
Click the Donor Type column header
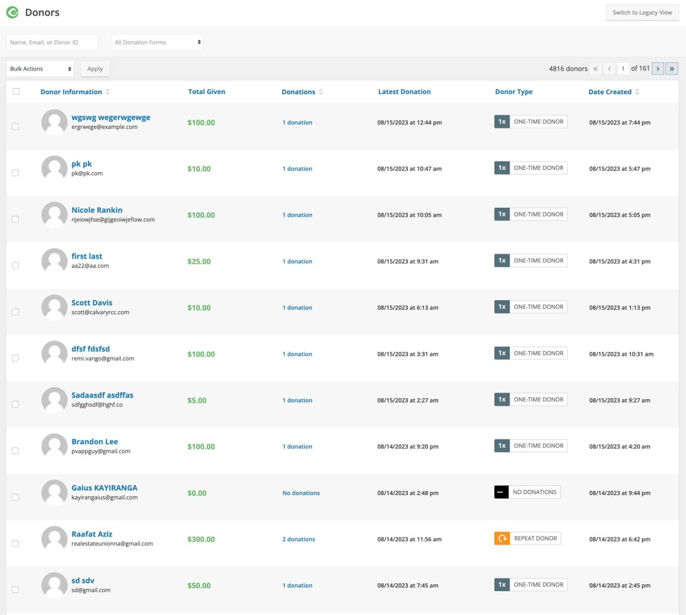514,92
